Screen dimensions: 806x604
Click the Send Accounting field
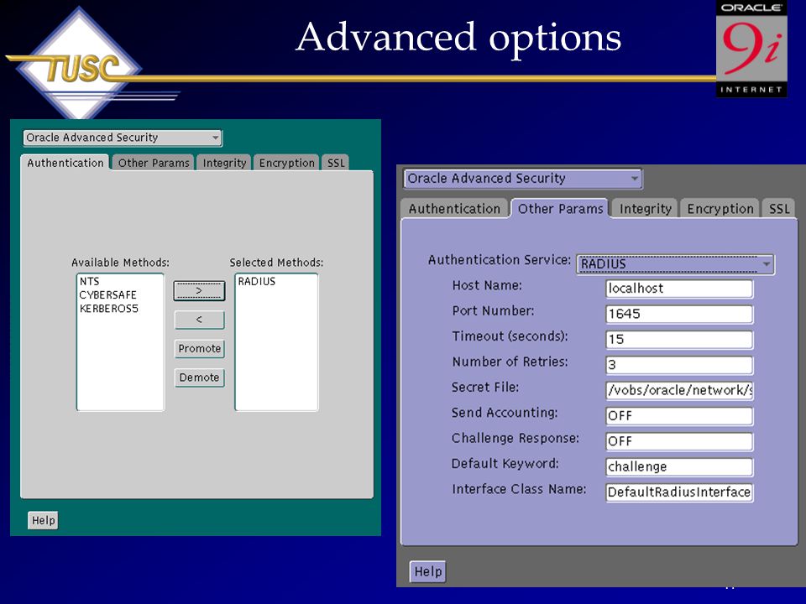tap(679, 415)
